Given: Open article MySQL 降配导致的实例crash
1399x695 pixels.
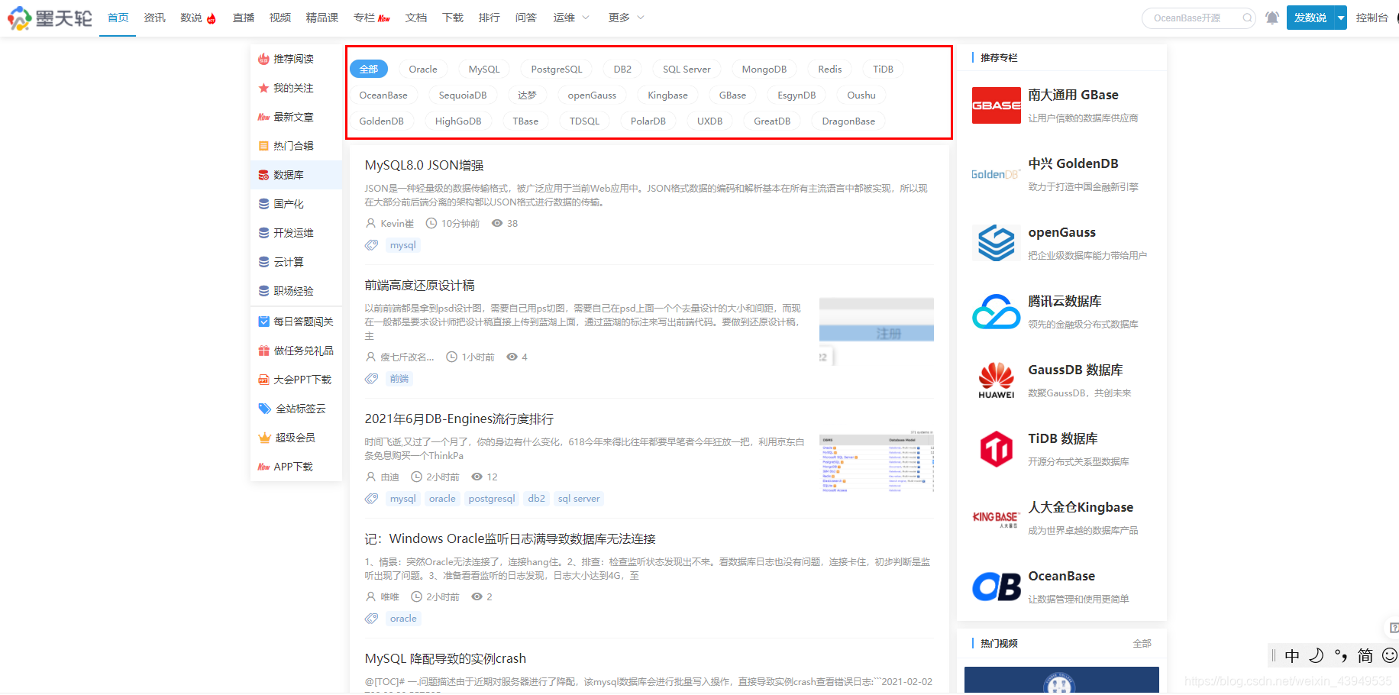Looking at the screenshot, I should [x=445, y=658].
